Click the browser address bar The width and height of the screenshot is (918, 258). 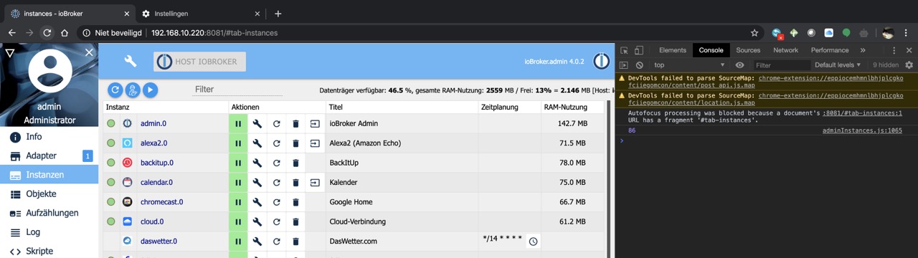tap(420, 33)
